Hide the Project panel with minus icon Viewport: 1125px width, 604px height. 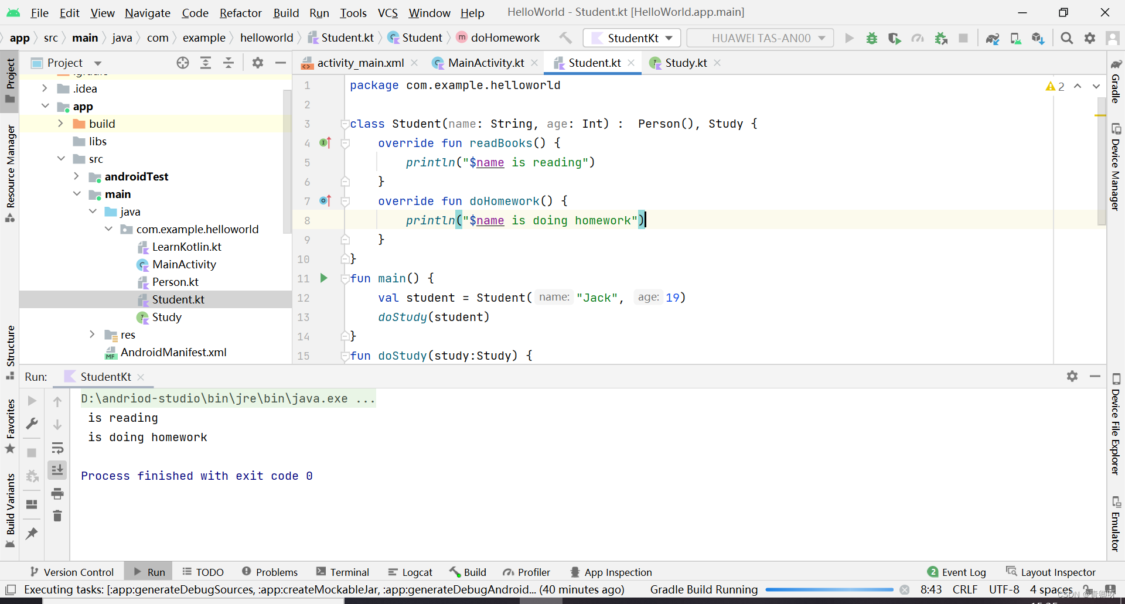[281, 63]
